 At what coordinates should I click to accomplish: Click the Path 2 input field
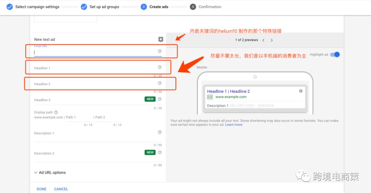pyautogui.click(x=108, y=117)
